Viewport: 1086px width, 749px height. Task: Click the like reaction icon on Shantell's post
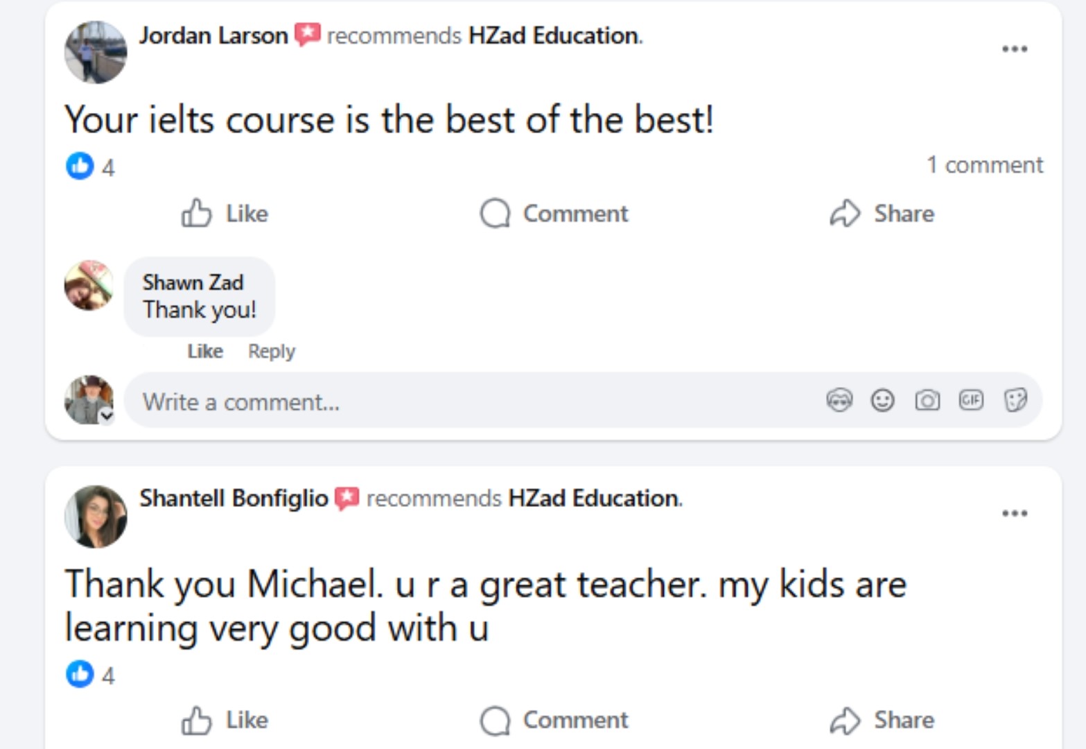[x=80, y=674]
